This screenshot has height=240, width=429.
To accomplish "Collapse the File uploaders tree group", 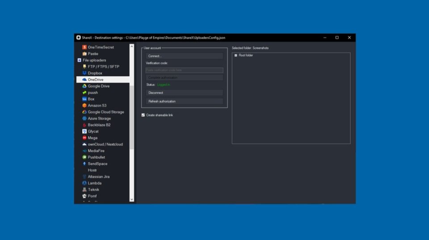I will [80, 60].
